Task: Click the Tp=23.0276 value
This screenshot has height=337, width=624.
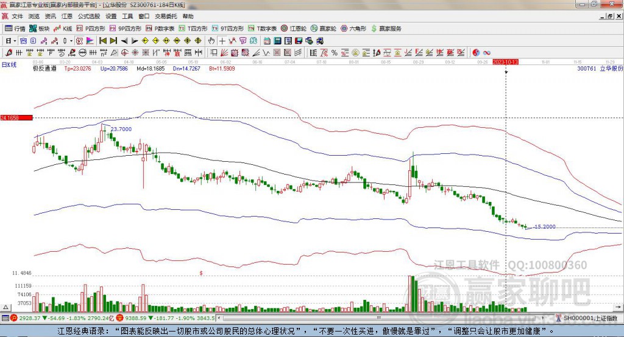Action: pyautogui.click(x=77, y=68)
